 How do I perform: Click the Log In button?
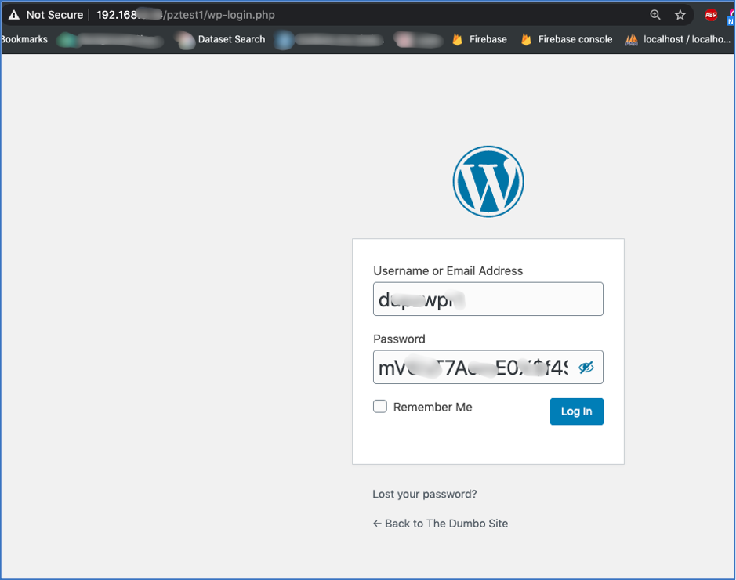576,411
